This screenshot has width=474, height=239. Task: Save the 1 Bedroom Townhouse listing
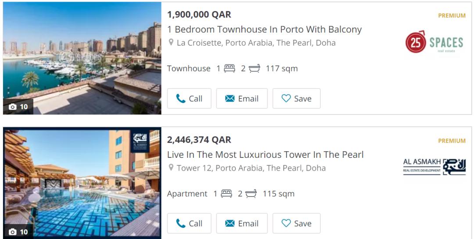click(296, 99)
